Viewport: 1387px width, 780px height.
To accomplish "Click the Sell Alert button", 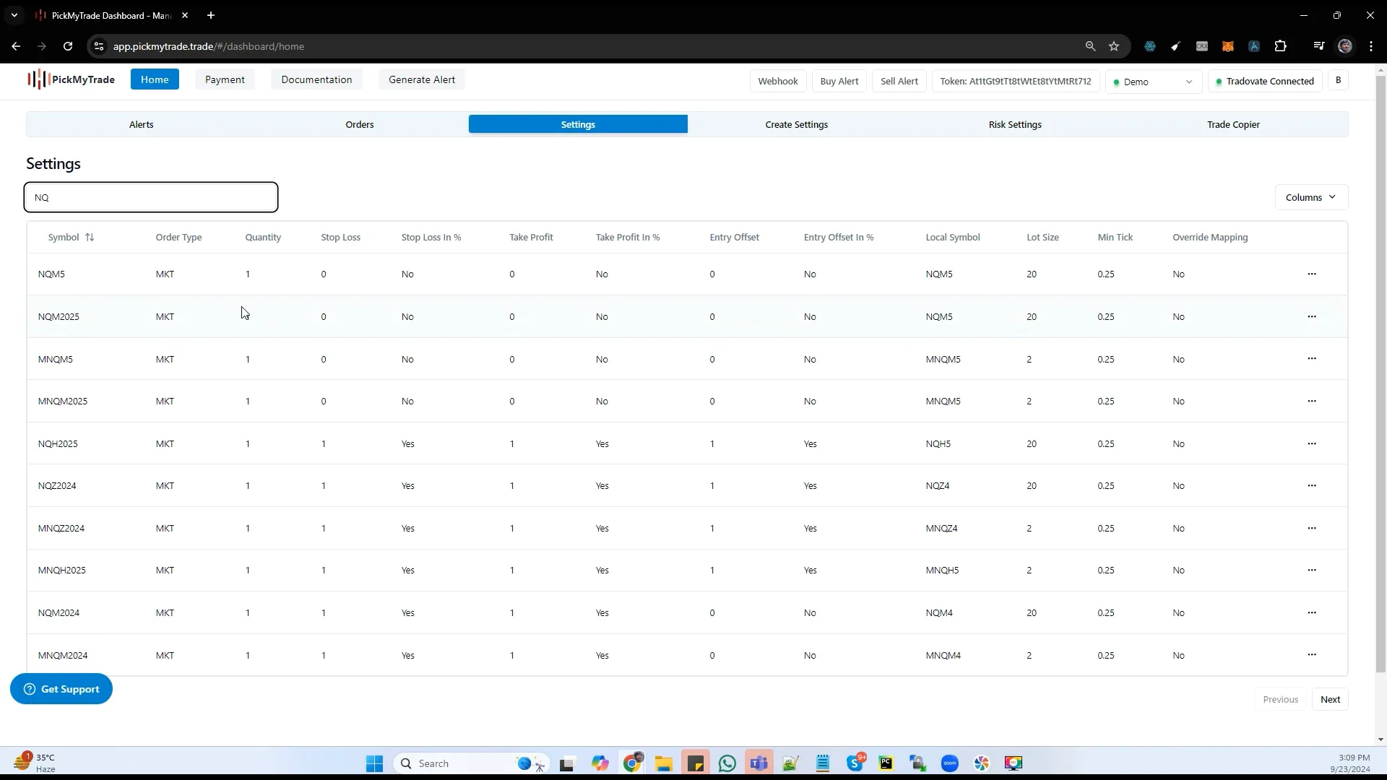I will click(899, 82).
